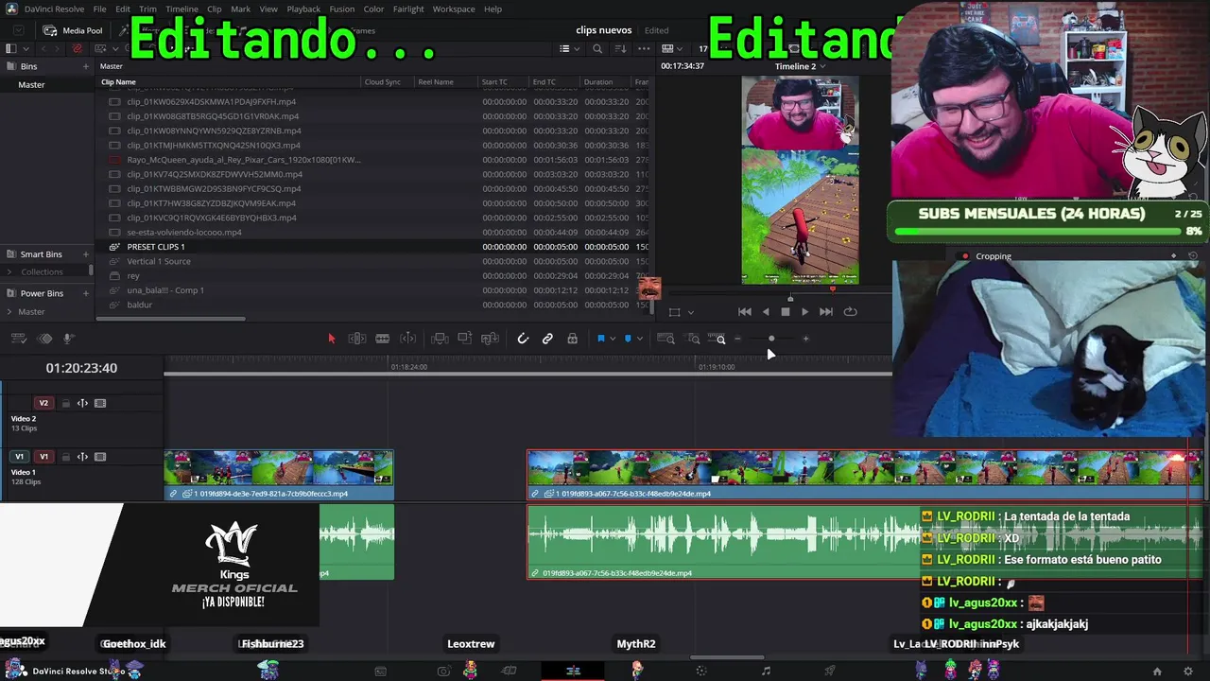The width and height of the screenshot is (1210, 681).
Task: Open Timeline View Options icon
Action: [x=19, y=339]
